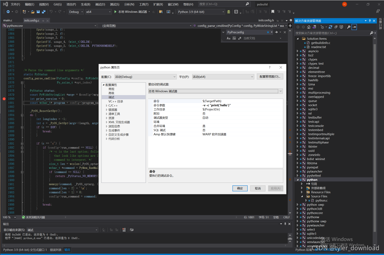Screen dimensions: 384x255
Task: Click the Preview Selected Items icon in Solution Explorer
Action: [x=354, y=27]
